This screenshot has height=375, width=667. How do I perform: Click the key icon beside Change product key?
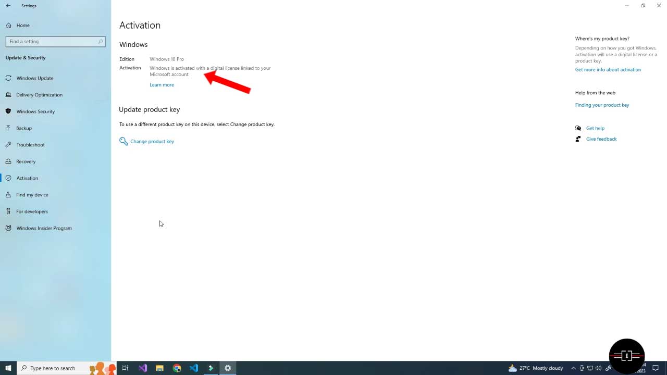click(123, 141)
